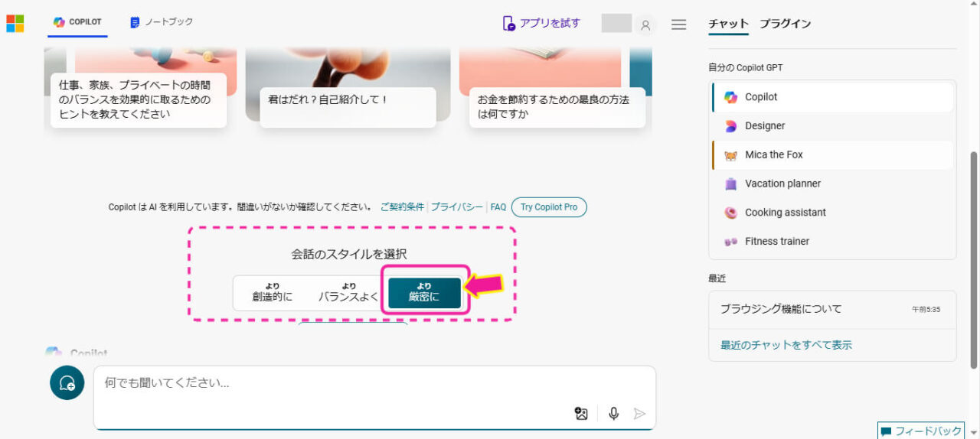Select the よりバランスよく conversation style
The width and height of the screenshot is (980, 439).
(x=348, y=293)
